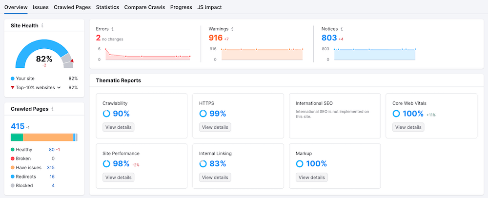Expand the Top-10% websites dropdown
Image resolution: width=488 pixels, height=198 pixels.
pyautogui.click(x=59, y=88)
